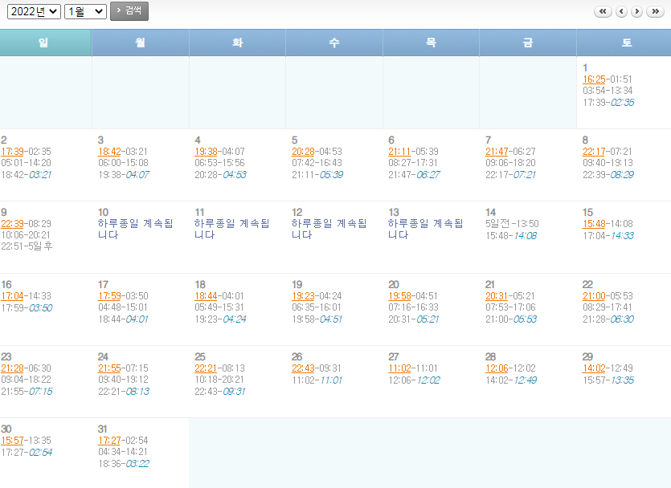Jump back with the double-left arrow icon
The height and width of the screenshot is (488, 671).
(x=603, y=11)
